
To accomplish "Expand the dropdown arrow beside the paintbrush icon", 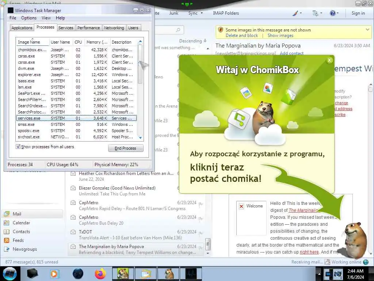I will click(301, 13).
